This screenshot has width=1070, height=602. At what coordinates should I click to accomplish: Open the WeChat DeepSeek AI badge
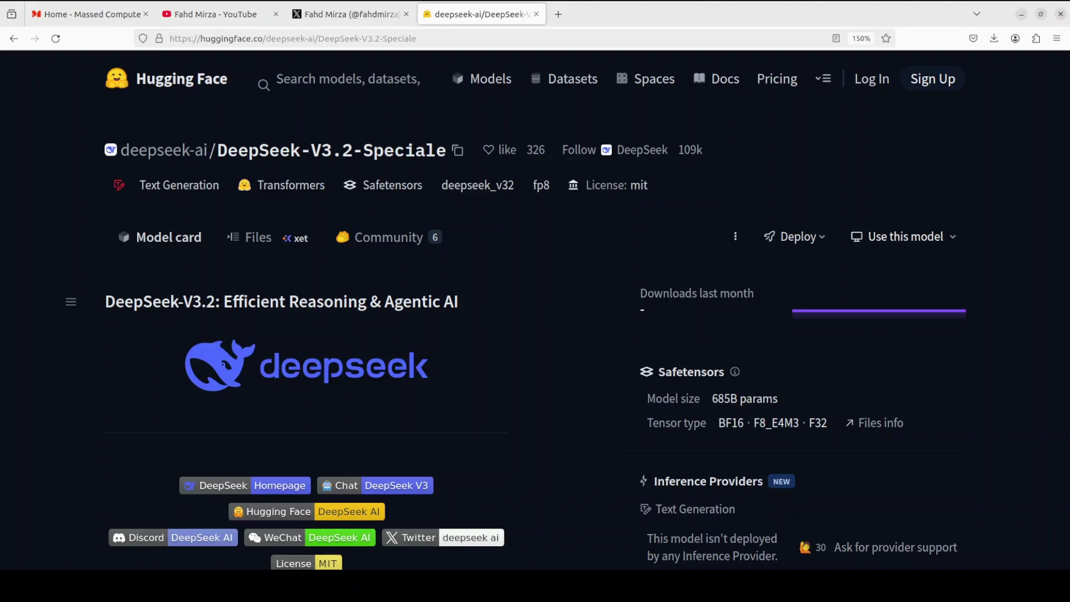pyautogui.click(x=310, y=537)
